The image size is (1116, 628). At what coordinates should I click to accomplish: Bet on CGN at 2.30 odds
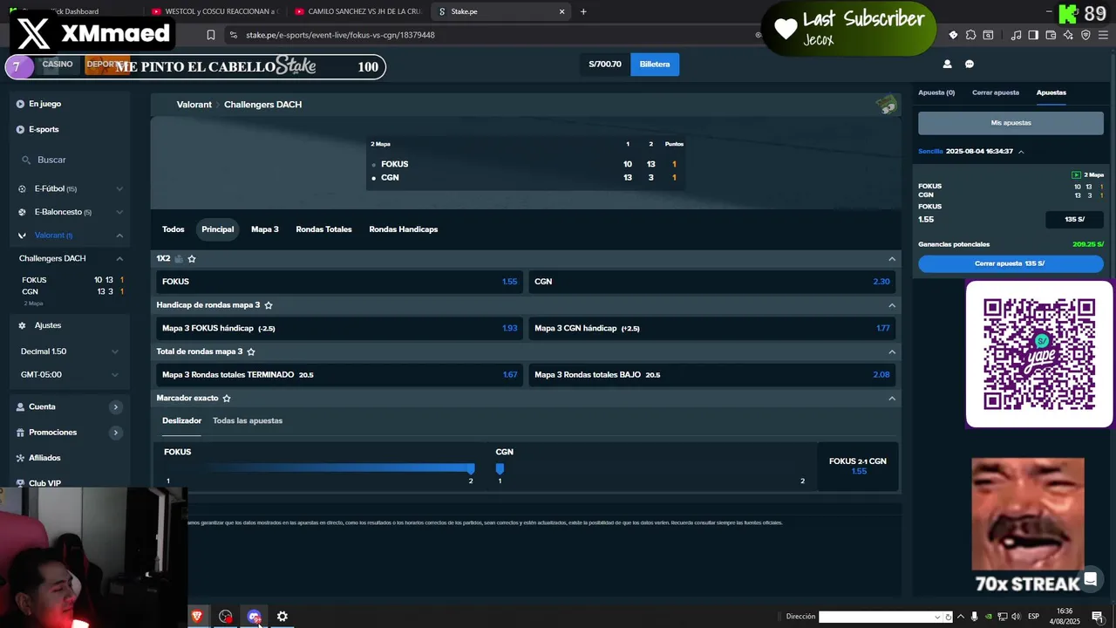(x=712, y=282)
